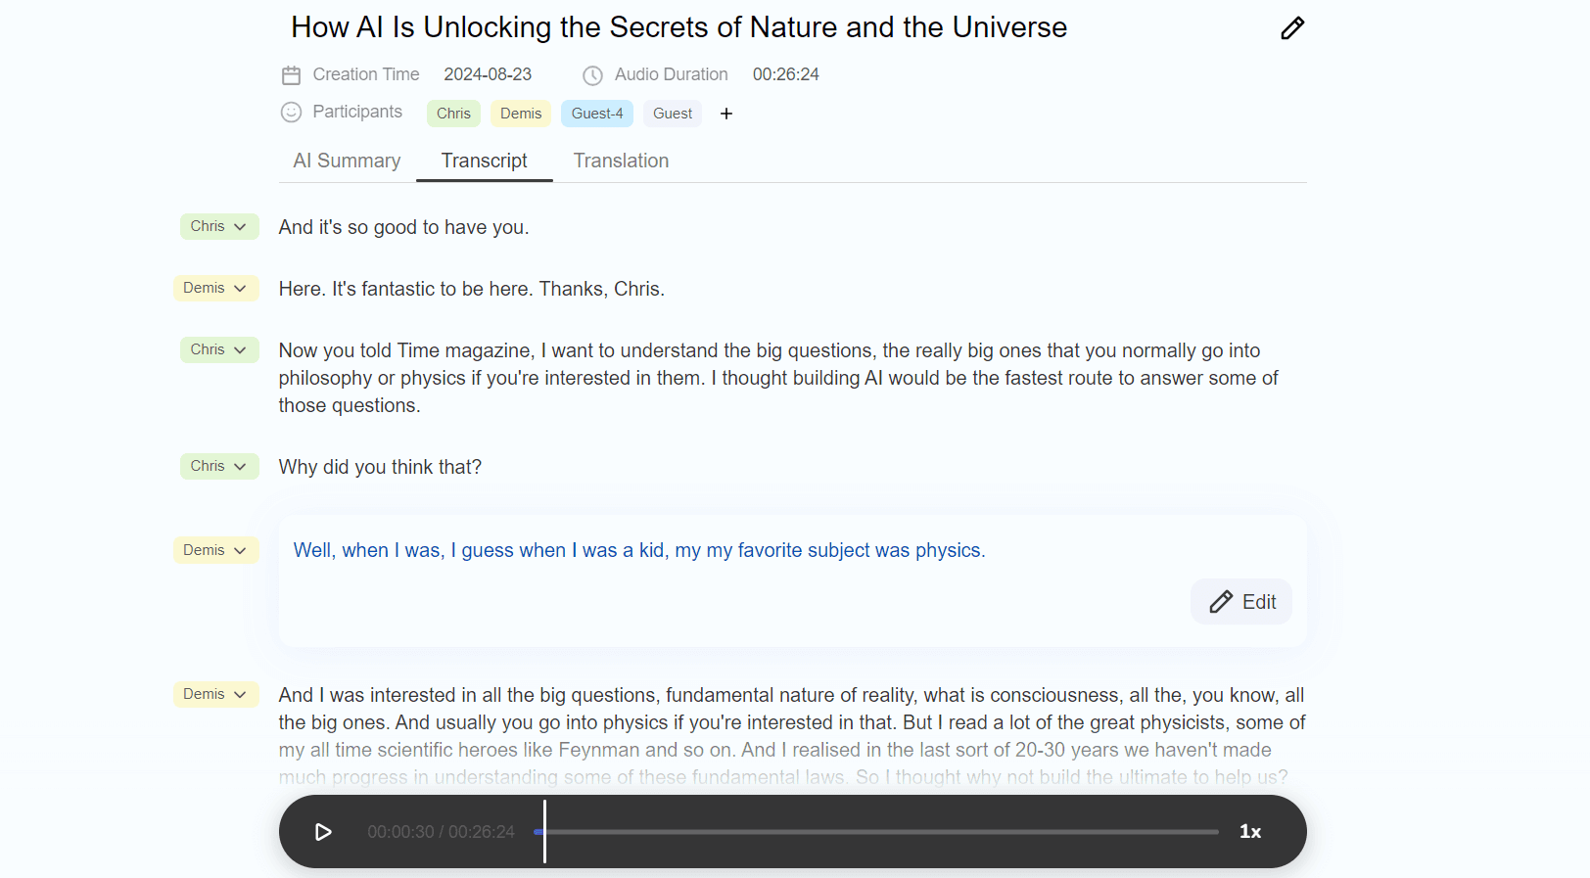Click the audio progress bar track
Image resolution: width=1590 pixels, height=878 pixels.
point(881,832)
